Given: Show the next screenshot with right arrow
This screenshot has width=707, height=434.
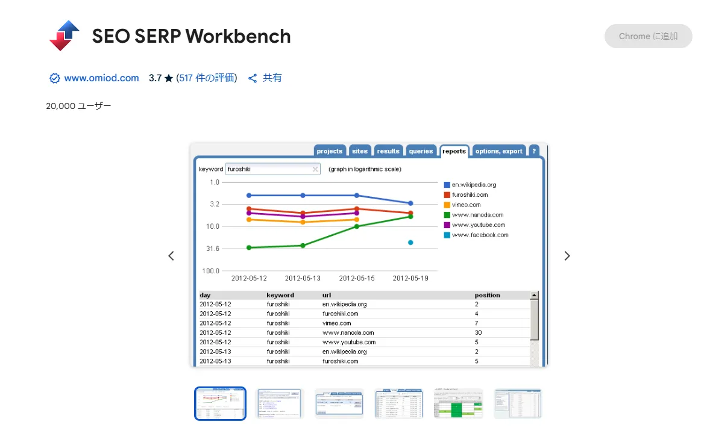Looking at the screenshot, I should point(567,256).
